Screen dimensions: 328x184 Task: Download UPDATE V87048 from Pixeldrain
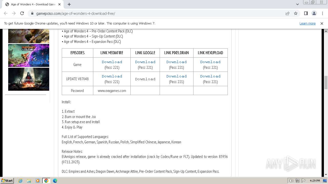177,76
